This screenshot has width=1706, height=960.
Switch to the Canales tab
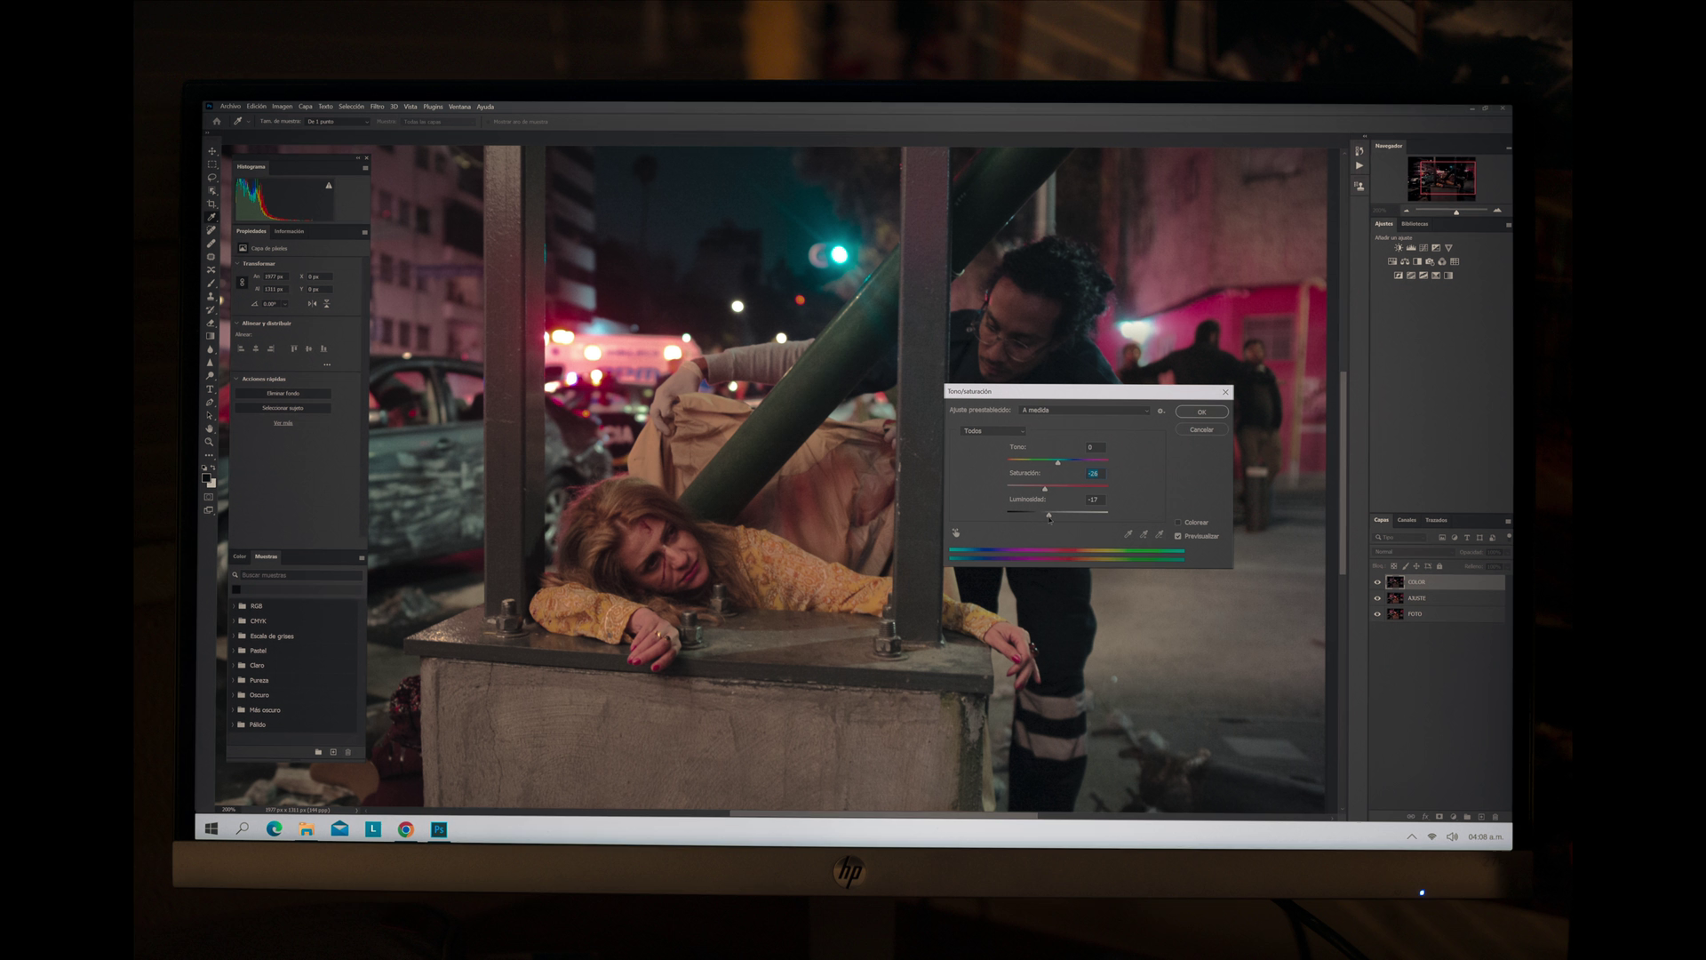(1407, 520)
